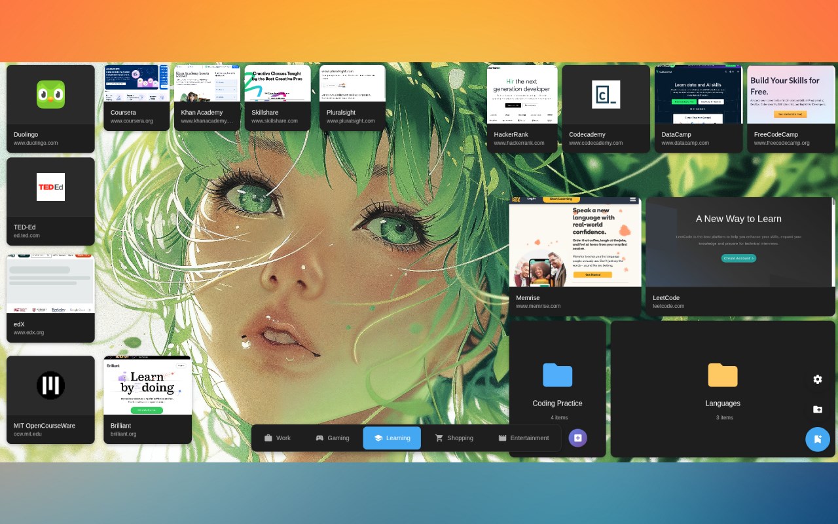Click the leetcode.com address text
The width and height of the screenshot is (838, 524).
(x=668, y=306)
